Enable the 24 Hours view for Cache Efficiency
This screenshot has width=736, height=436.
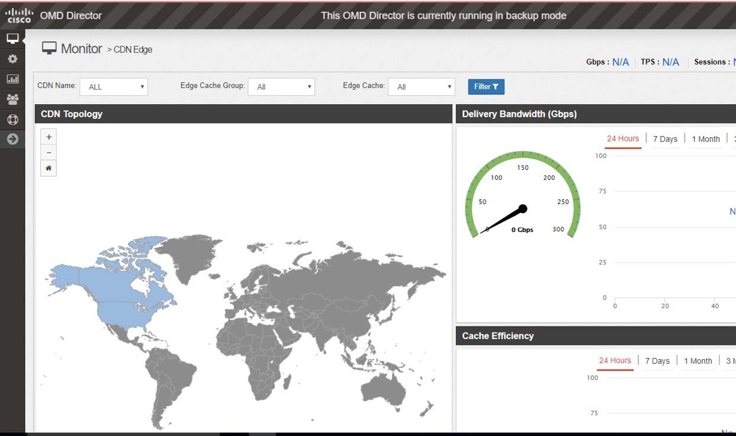615,360
